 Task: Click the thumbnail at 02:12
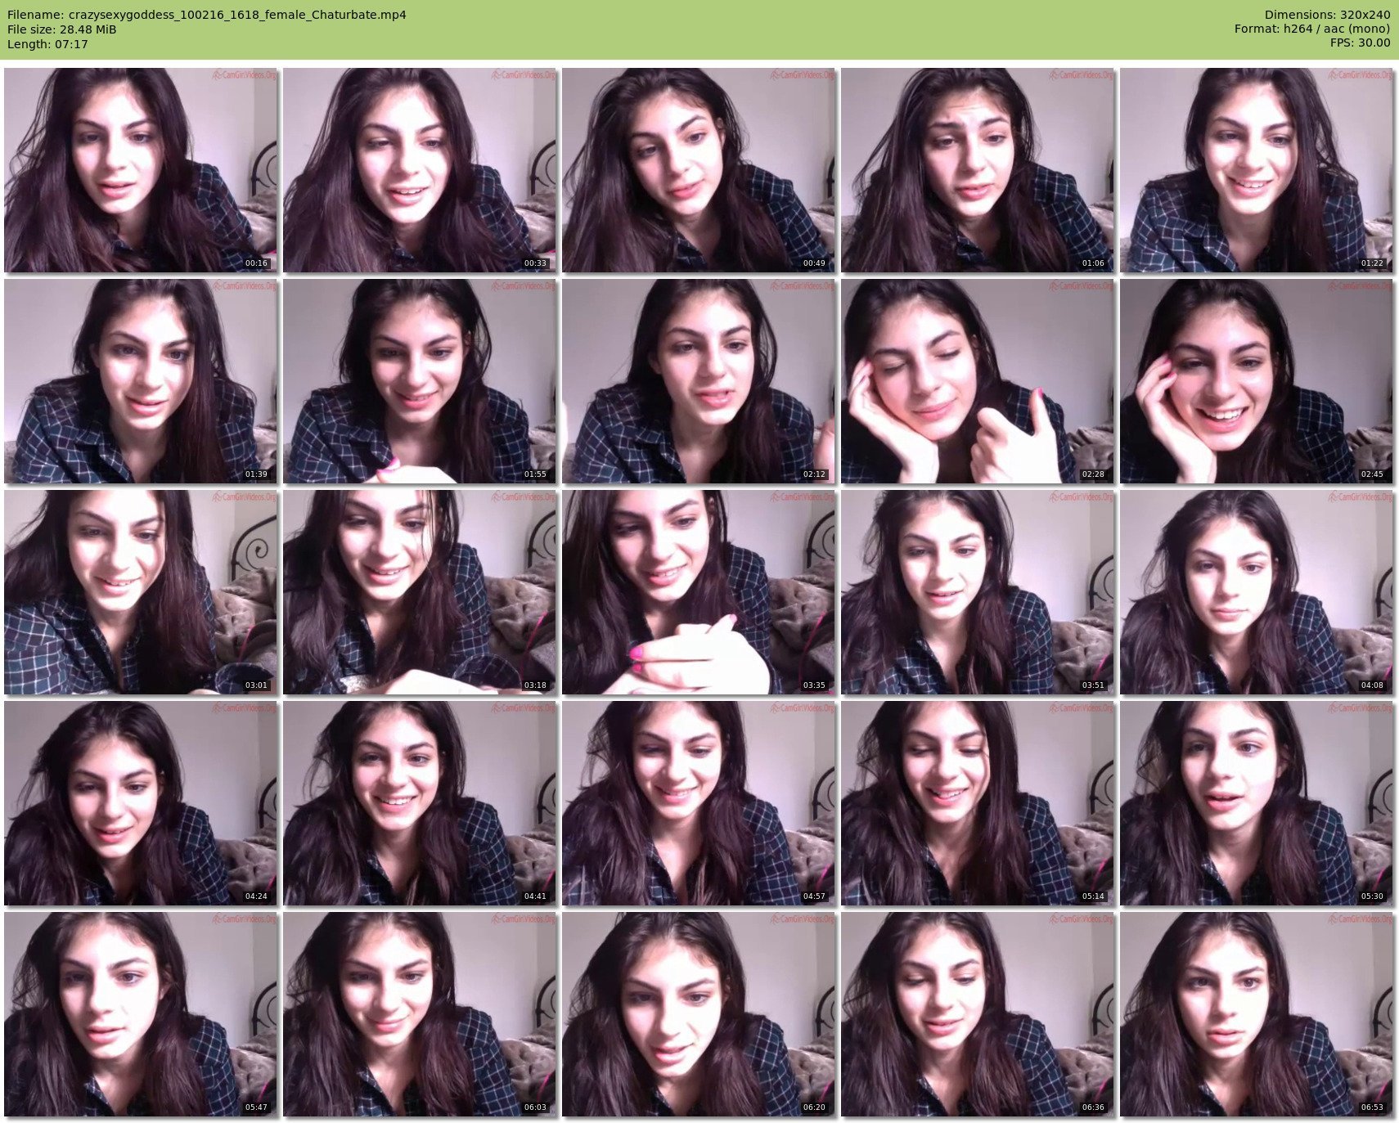tap(698, 381)
